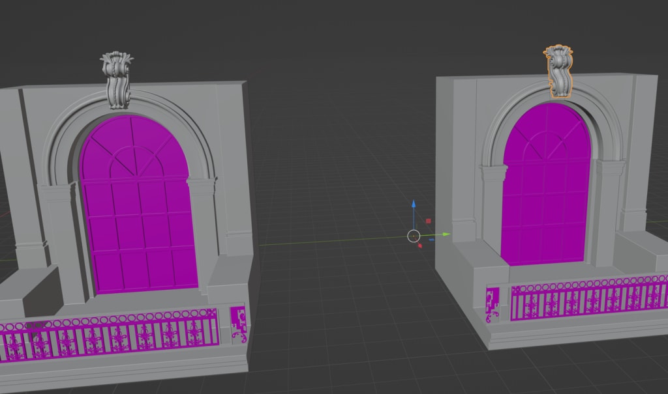Click the green Y-axis move gizmo arrow
The width and height of the screenshot is (668, 394).
click(446, 234)
